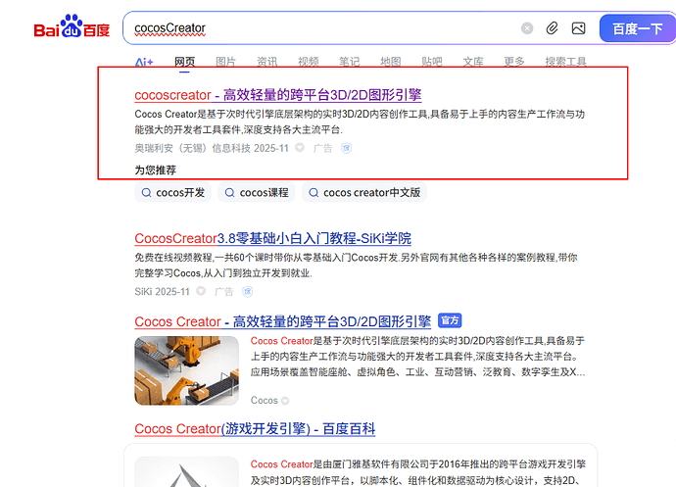Click 广告 label on 奥瑞利安 result
This screenshot has width=676, height=487.
pos(322,148)
